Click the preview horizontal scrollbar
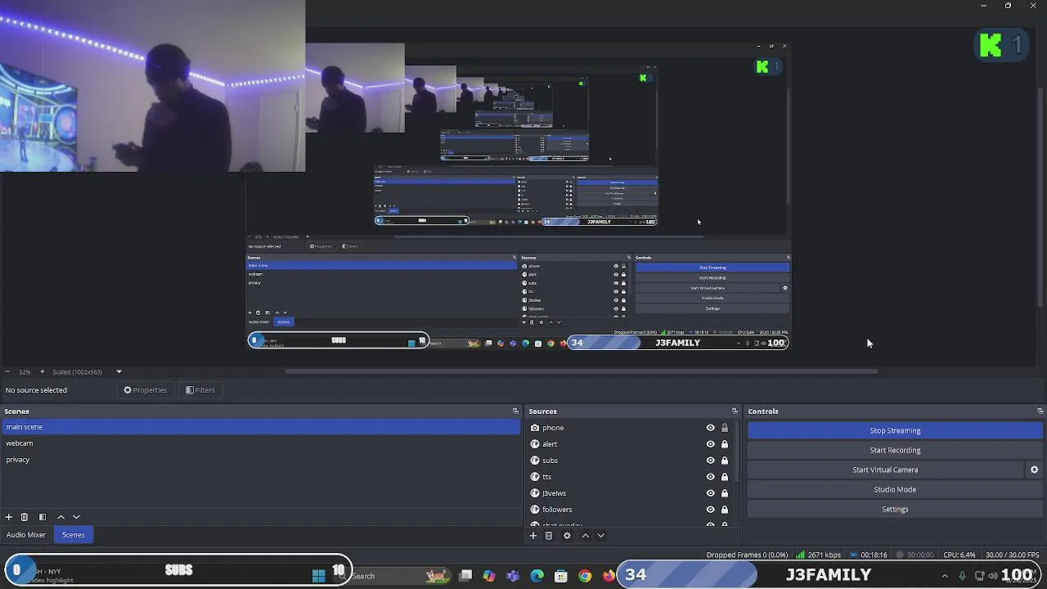This screenshot has width=1047, height=589. [581, 371]
